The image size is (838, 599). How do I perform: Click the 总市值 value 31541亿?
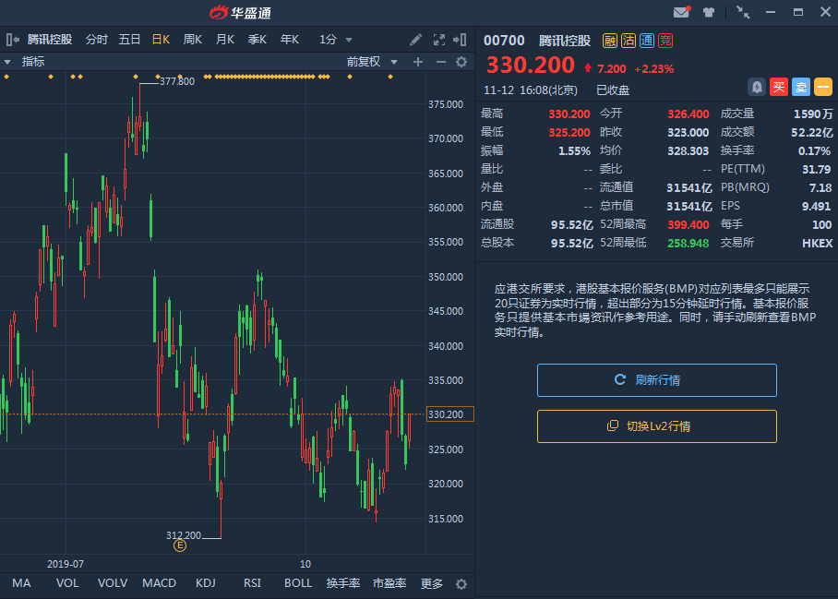(689, 206)
